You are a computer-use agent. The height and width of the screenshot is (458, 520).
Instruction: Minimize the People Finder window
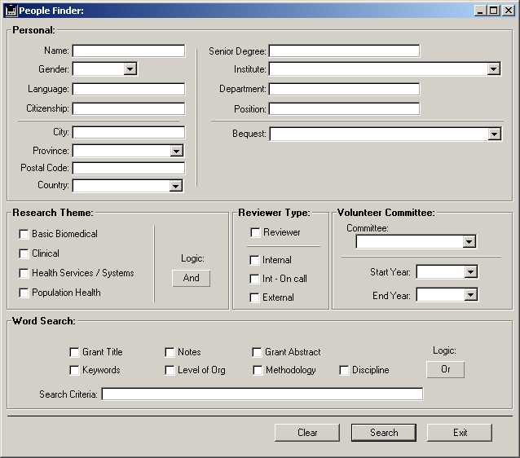tap(479, 11)
